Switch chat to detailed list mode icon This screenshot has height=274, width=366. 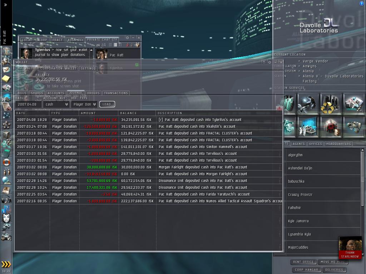point(120,45)
